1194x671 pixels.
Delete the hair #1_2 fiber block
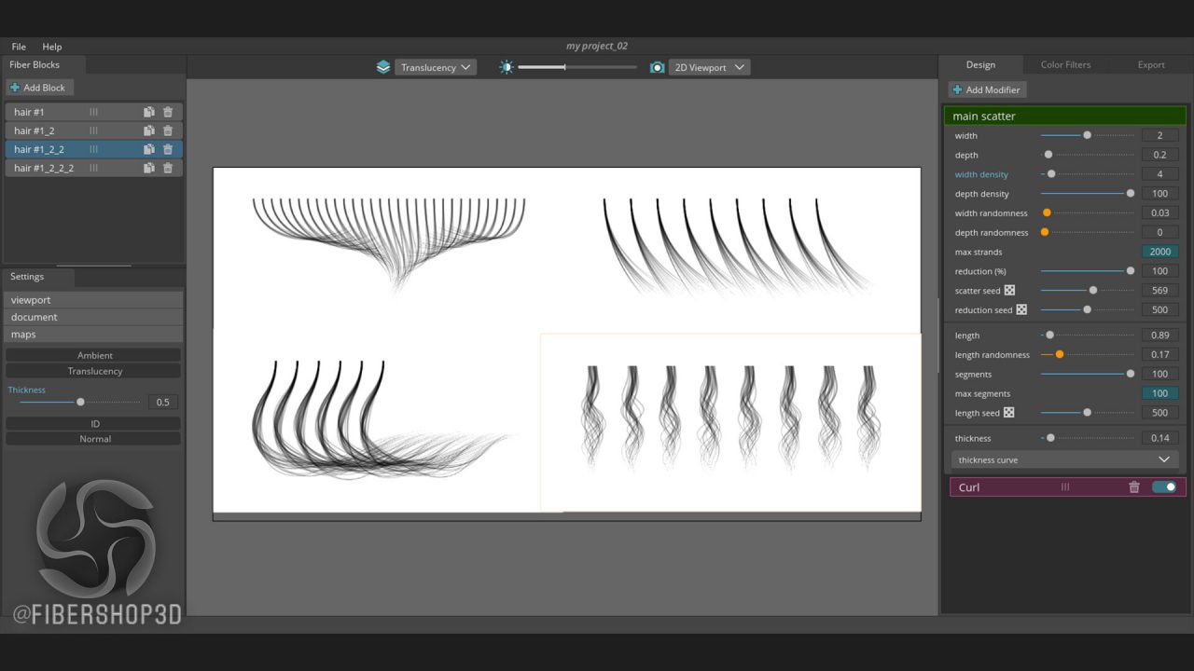[x=168, y=130]
